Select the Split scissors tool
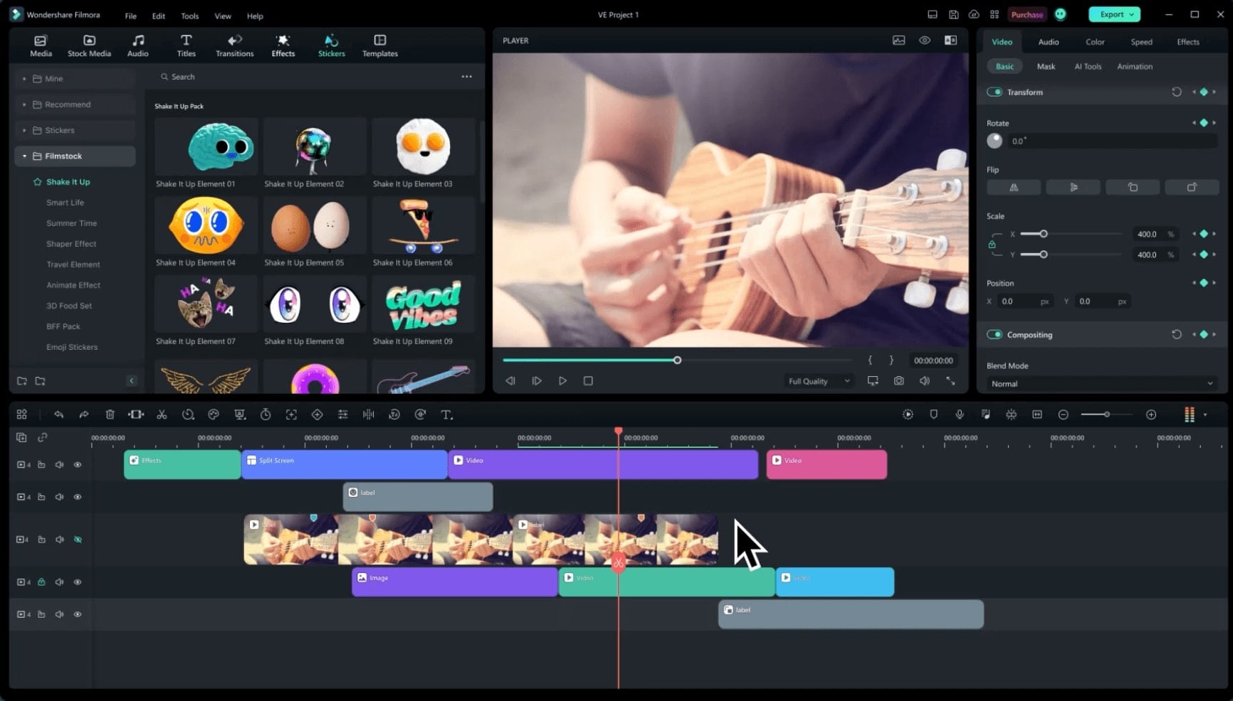 [162, 414]
